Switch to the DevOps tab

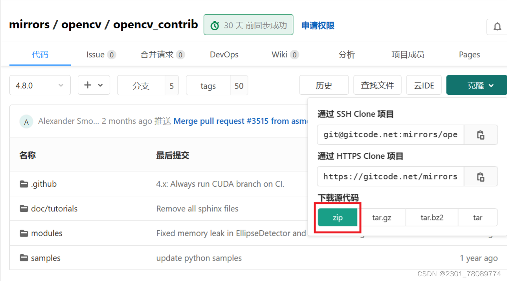[224, 55]
